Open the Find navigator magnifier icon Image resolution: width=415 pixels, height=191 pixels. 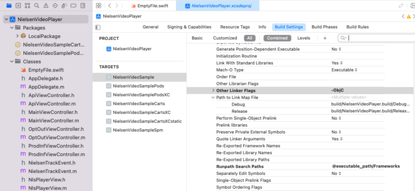coord(36,5)
